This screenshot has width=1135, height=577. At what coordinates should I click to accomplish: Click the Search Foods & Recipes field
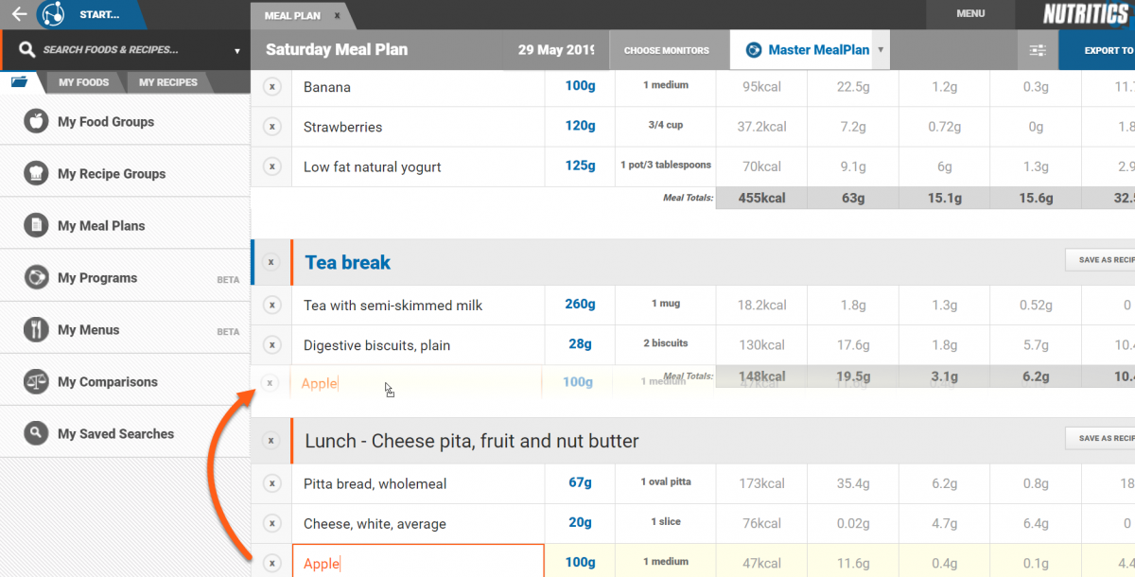click(123, 50)
